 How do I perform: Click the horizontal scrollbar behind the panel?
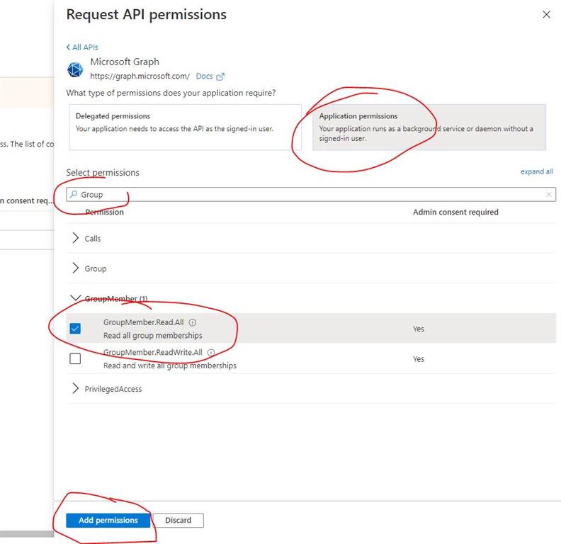(27, 534)
